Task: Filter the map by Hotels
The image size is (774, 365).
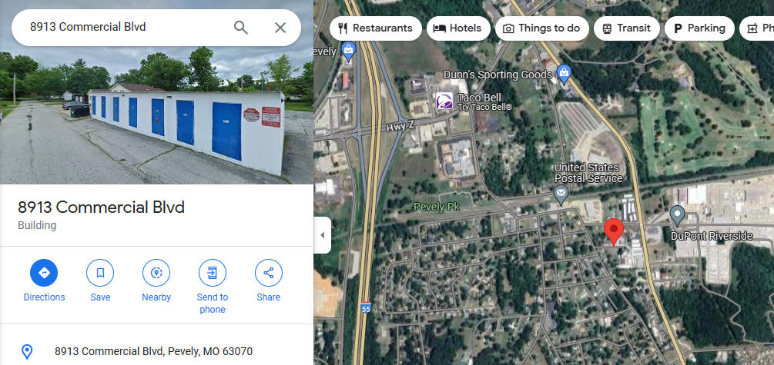Action: point(458,28)
